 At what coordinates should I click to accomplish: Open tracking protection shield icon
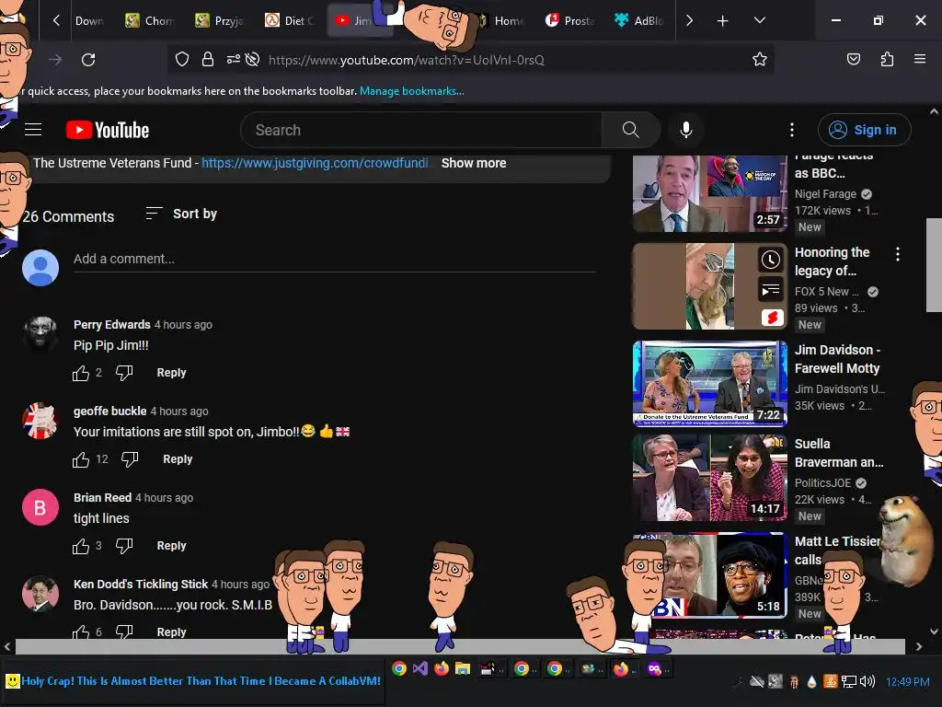tap(182, 60)
